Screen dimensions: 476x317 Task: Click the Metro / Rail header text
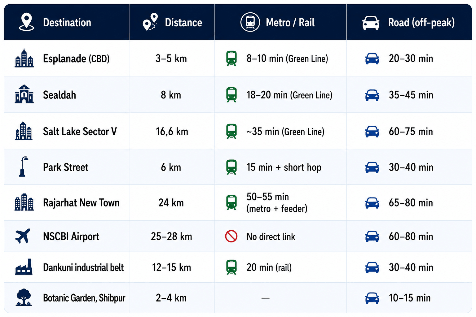click(x=290, y=23)
